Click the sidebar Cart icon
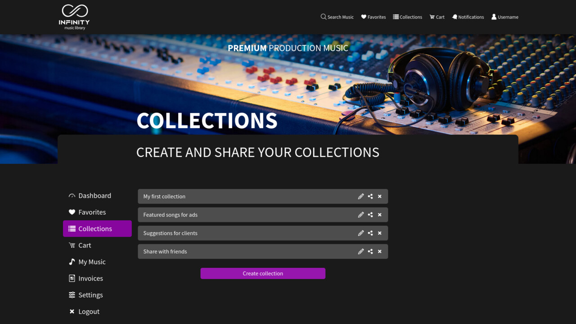 (x=72, y=245)
